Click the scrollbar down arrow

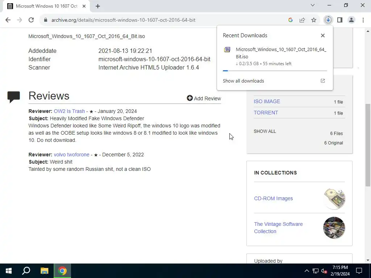368,260
